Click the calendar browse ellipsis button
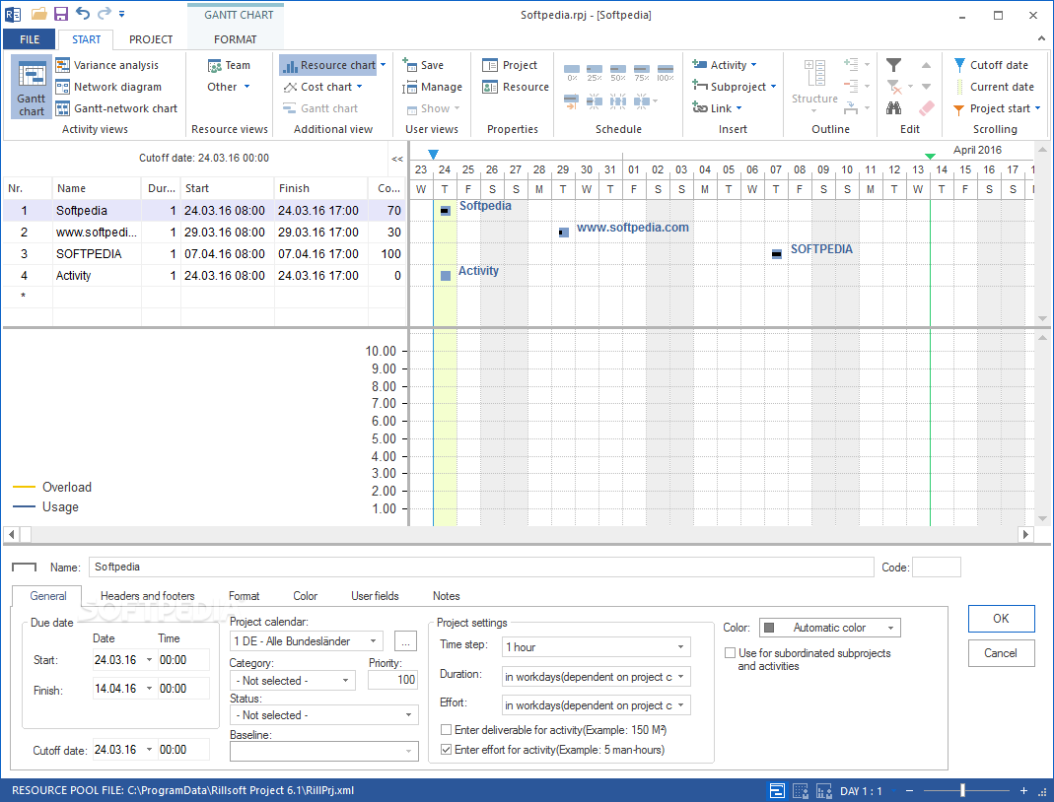The image size is (1054, 802). (405, 641)
